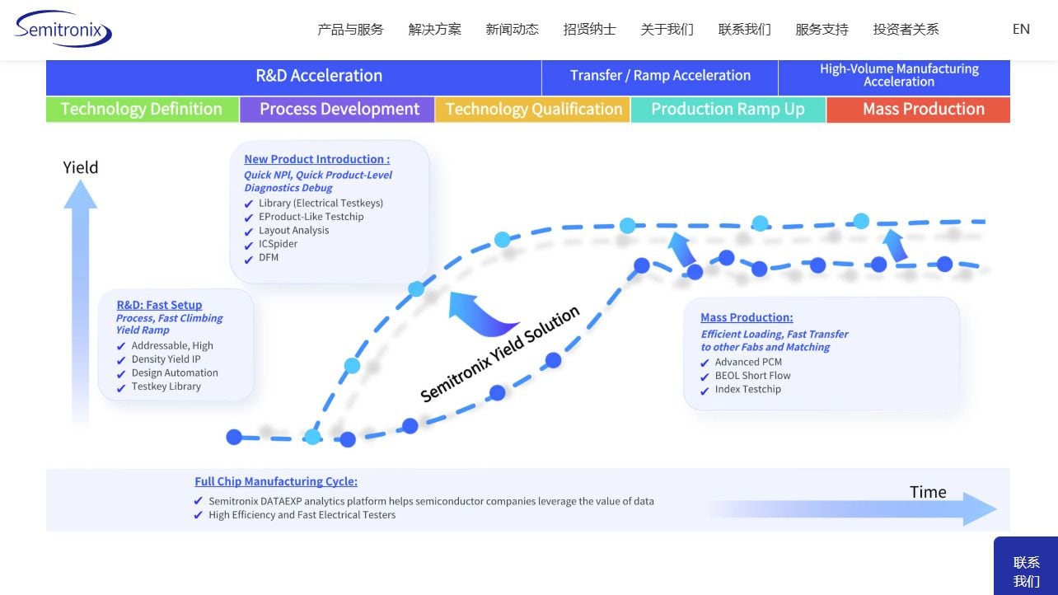Click the Testkey Library list item

pos(166,387)
